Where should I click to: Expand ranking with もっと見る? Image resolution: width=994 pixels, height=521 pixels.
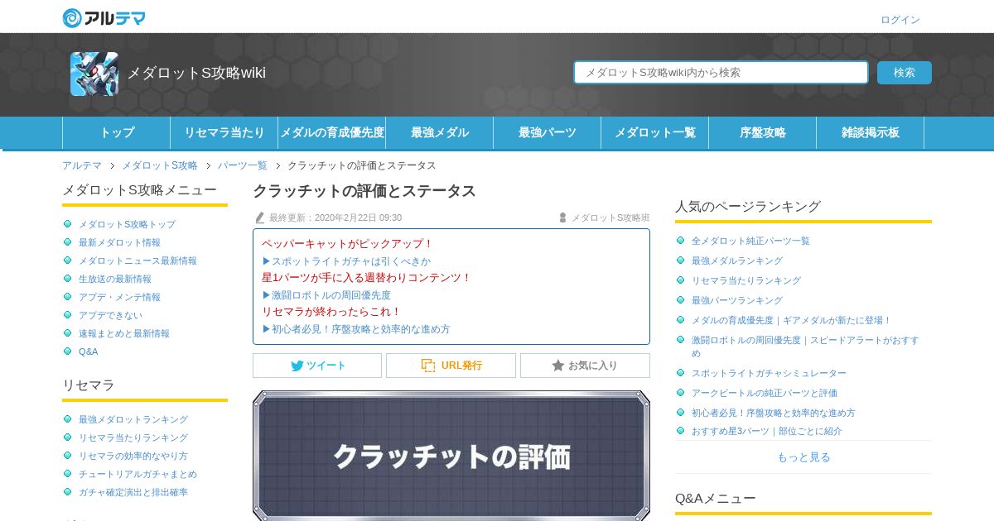tap(803, 456)
